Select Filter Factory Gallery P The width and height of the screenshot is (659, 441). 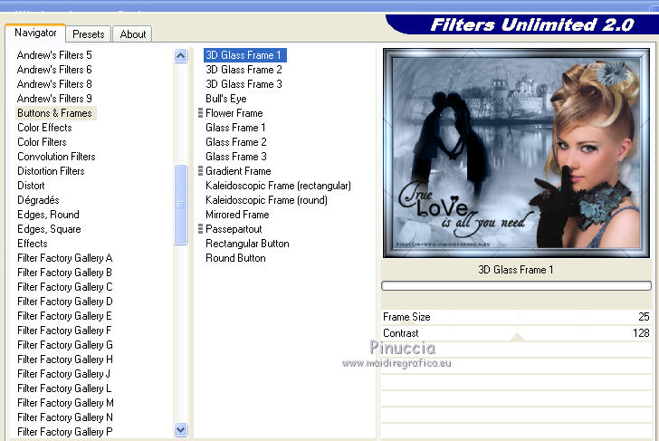(x=65, y=432)
